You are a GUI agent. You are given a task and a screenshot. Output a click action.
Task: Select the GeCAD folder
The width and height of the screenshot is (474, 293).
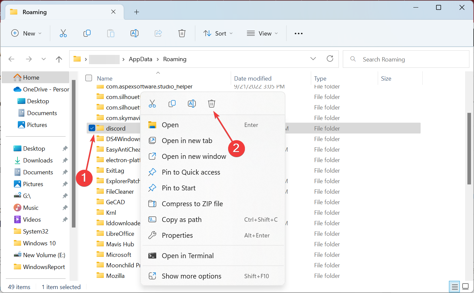pyautogui.click(x=115, y=202)
